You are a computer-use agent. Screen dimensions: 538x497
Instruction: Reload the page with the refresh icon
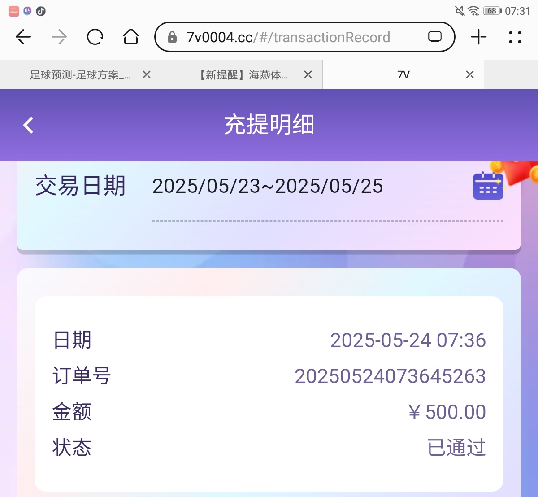pos(95,37)
